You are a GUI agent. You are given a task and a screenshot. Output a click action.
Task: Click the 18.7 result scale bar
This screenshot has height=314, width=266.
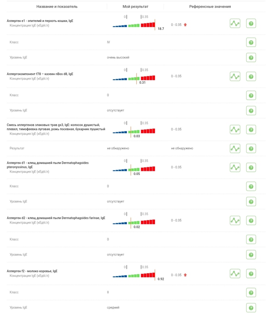pos(134,25)
